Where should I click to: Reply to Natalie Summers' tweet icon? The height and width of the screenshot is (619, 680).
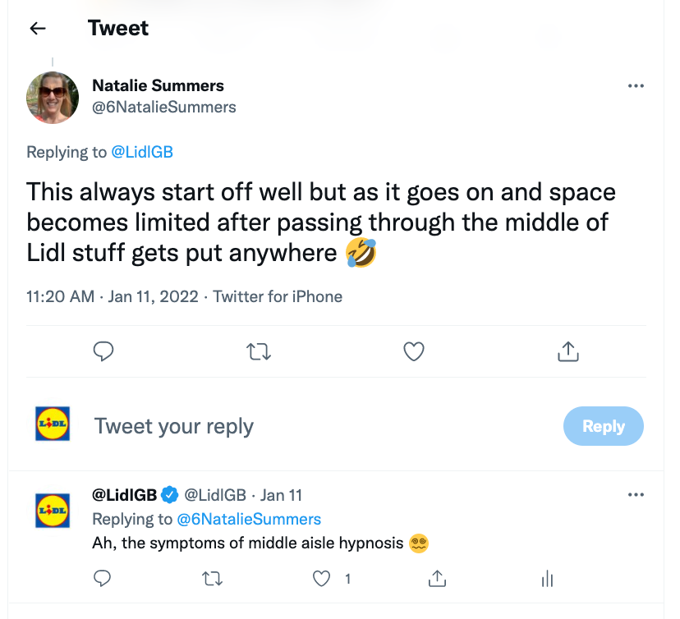103,351
